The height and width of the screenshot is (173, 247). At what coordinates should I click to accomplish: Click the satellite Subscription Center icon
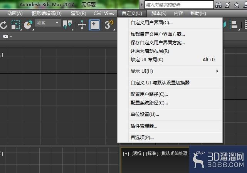(227, 5)
